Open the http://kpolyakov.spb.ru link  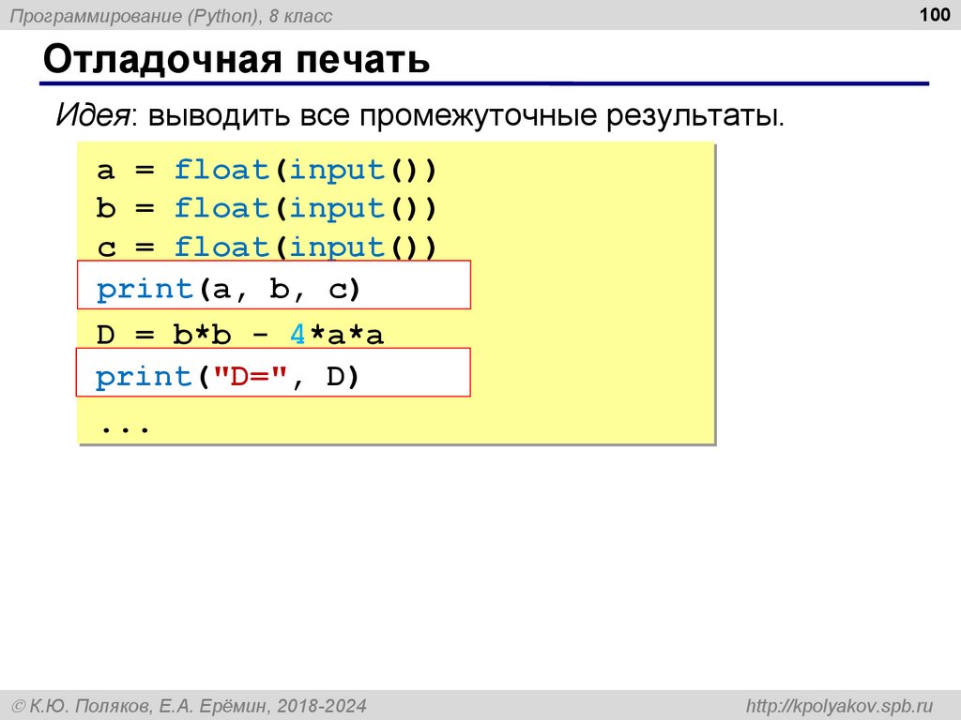click(x=839, y=706)
